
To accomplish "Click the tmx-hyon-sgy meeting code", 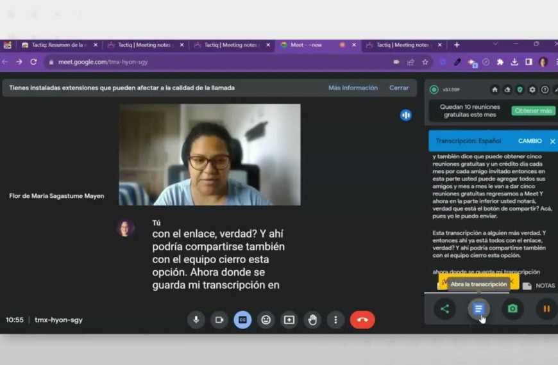I will [x=59, y=320].
